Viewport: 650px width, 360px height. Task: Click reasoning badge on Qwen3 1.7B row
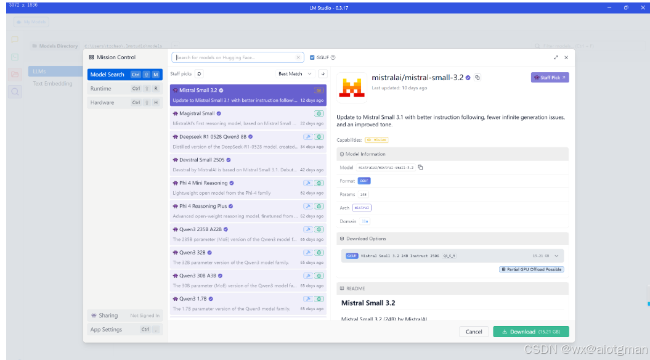(319, 300)
